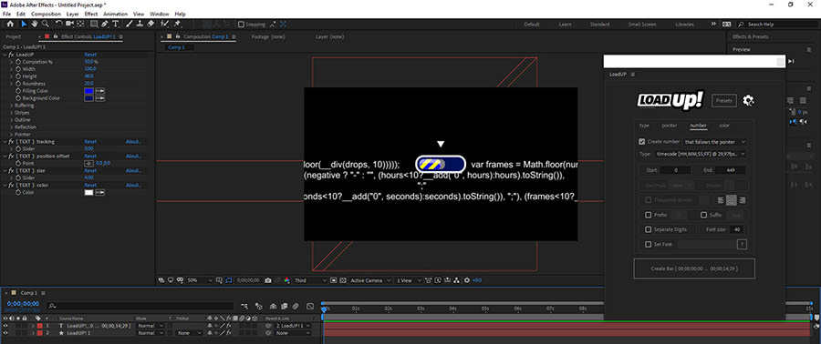Open LoadUP panel menu icon
The image size is (821, 344).
pos(632,75)
